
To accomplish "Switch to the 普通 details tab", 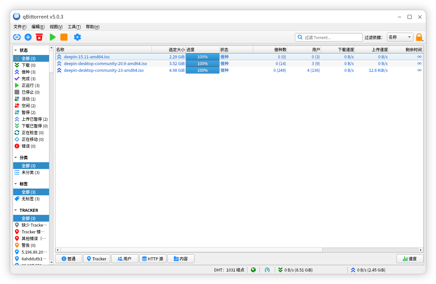I will [69, 259].
